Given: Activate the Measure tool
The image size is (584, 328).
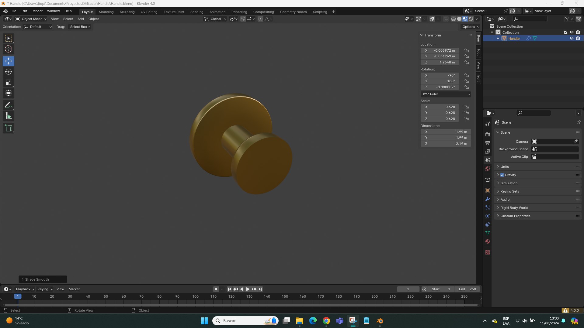Looking at the screenshot, I should [9, 116].
